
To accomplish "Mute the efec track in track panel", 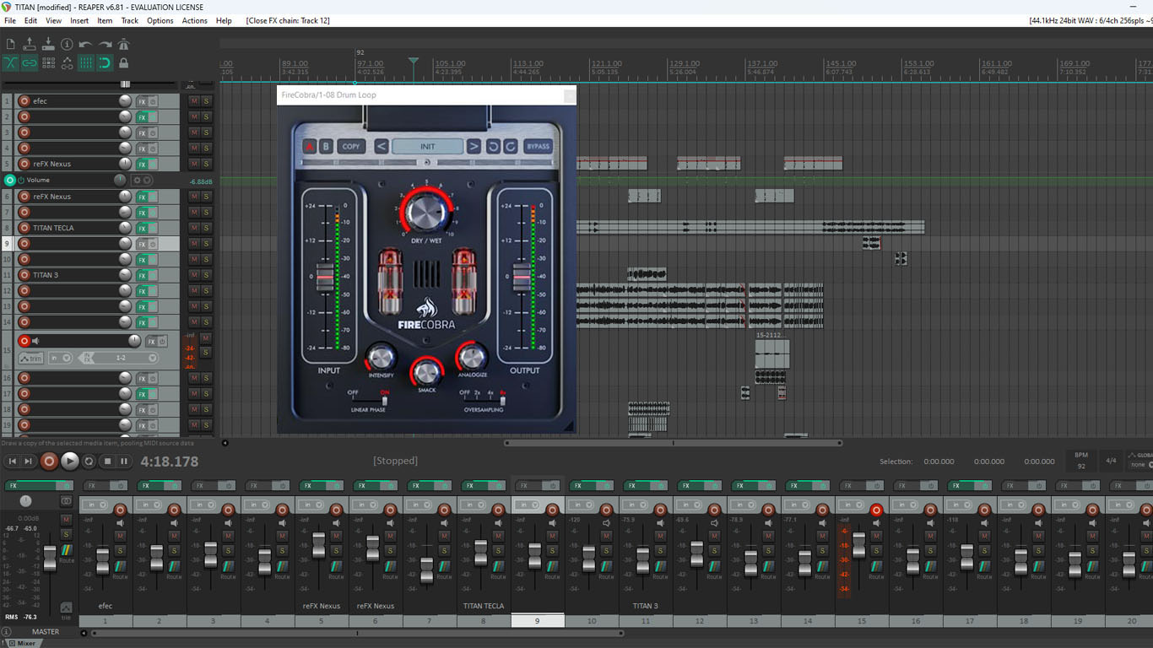I will click(x=194, y=101).
